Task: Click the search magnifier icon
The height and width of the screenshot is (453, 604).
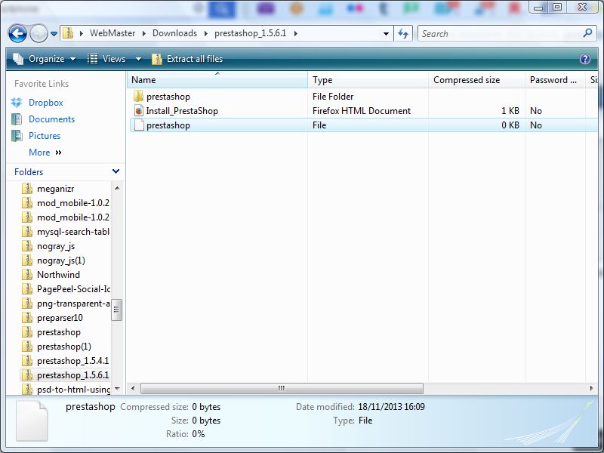Action: [587, 33]
